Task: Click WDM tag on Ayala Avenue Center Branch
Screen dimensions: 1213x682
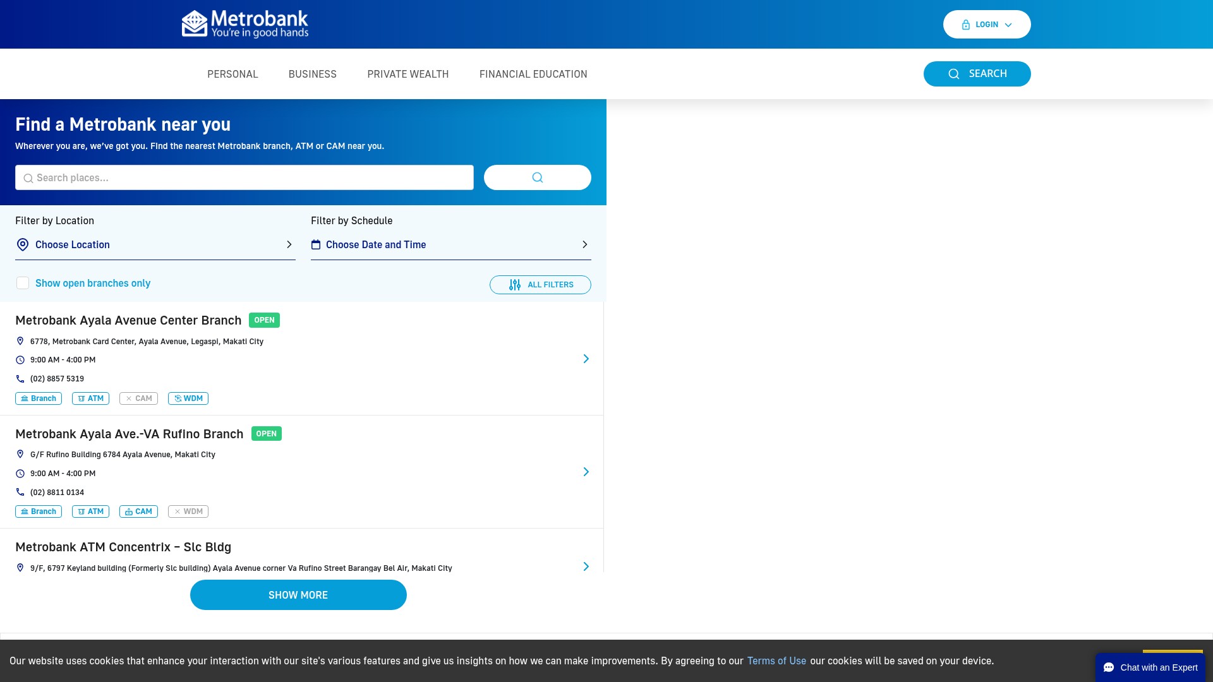Action: (x=188, y=398)
